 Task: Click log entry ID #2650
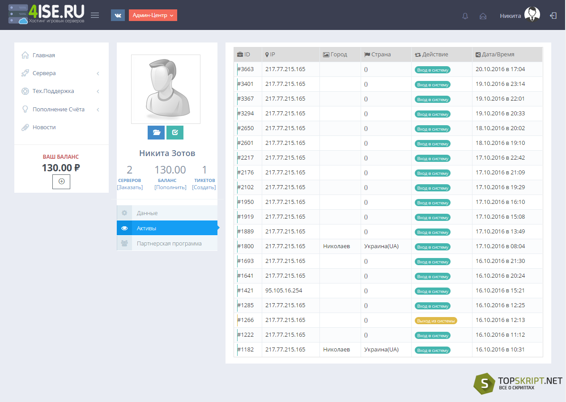(246, 128)
